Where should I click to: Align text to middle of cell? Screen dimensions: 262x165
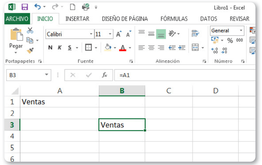pos(151,34)
